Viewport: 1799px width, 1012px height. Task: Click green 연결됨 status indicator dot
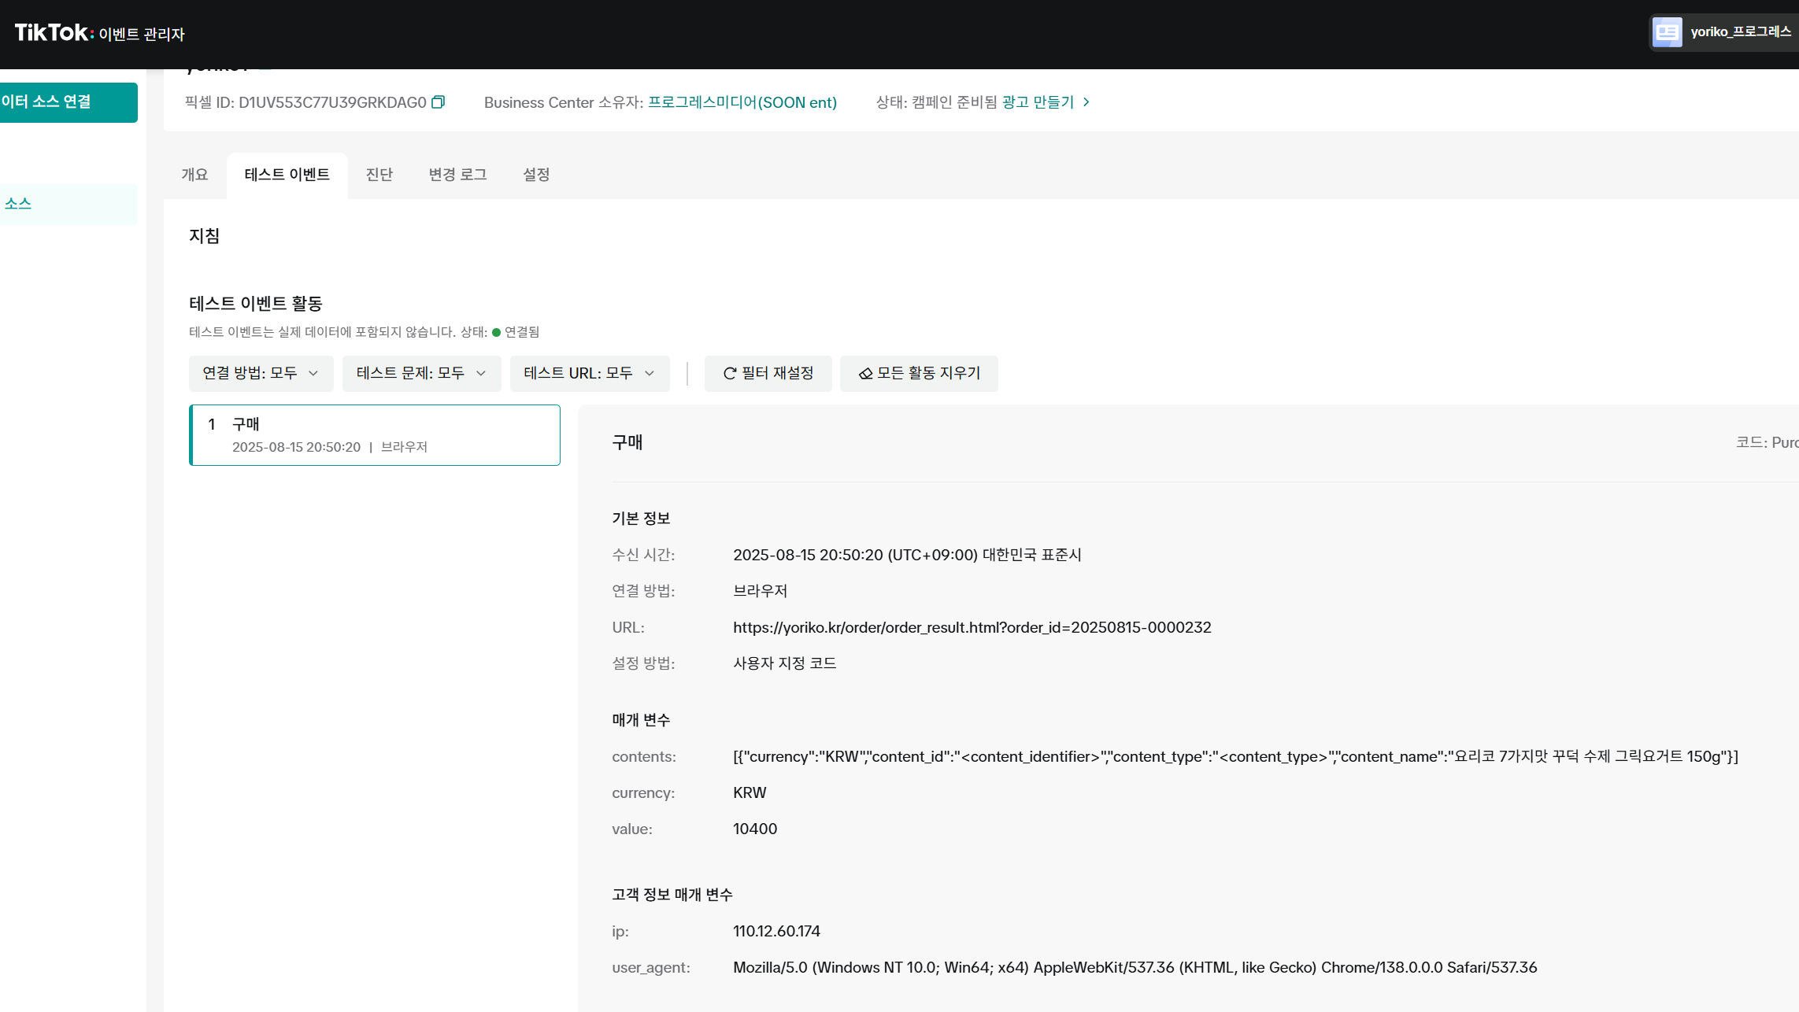click(496, 332)
